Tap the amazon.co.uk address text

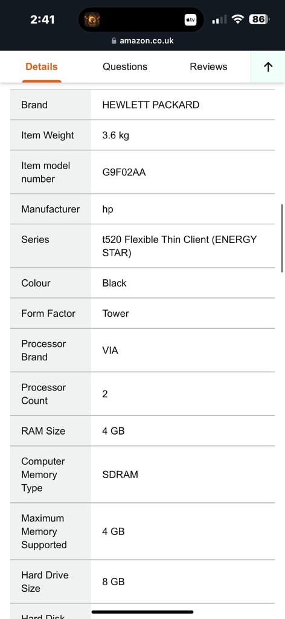(x=147, y=41)
